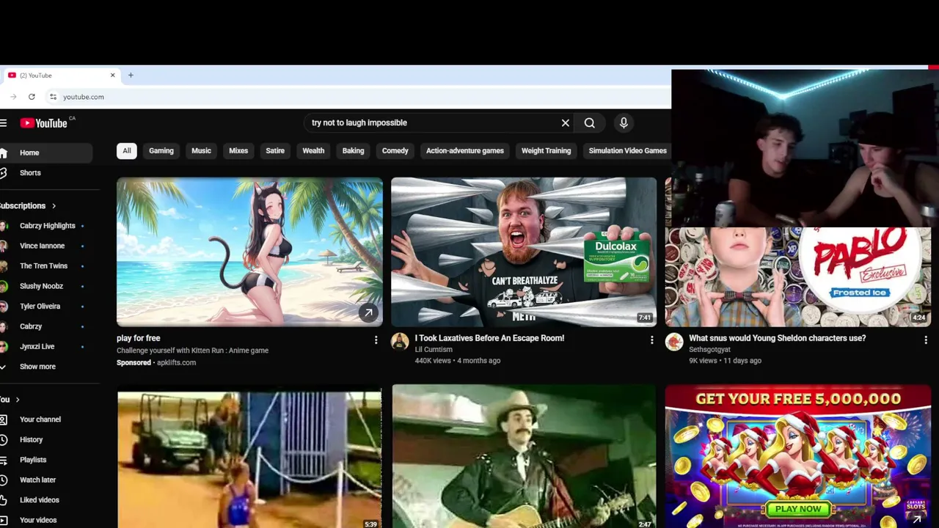Open the Your channel icon in sidebar
Image resolution: width=939 pixels, height=528 pixels.
4,419
